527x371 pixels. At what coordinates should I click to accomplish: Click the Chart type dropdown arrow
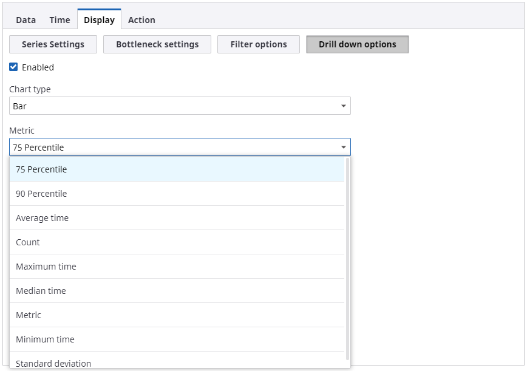pyautogui.click(x=344, y=106)
